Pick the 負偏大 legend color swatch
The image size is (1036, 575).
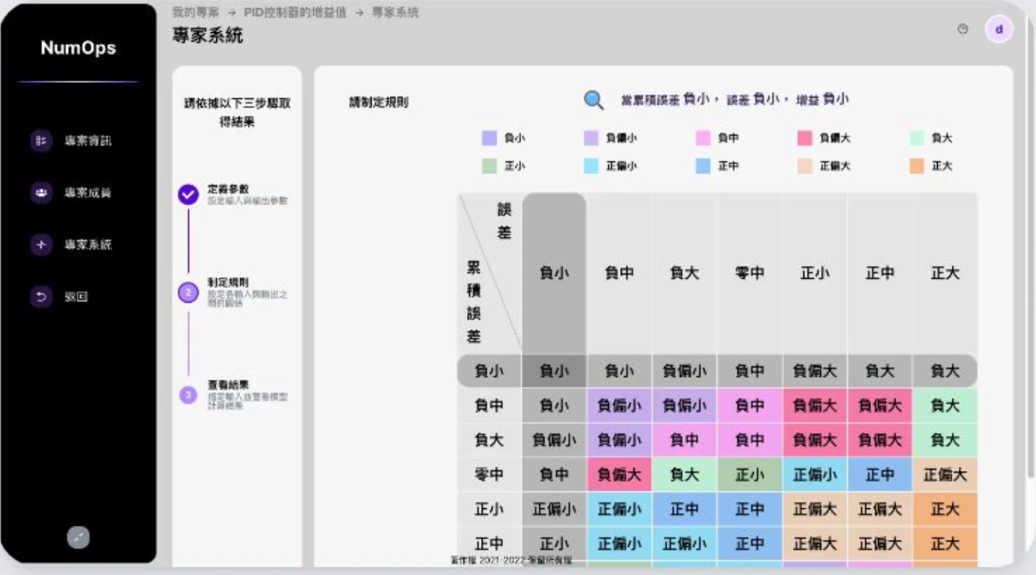click(805, 138)
